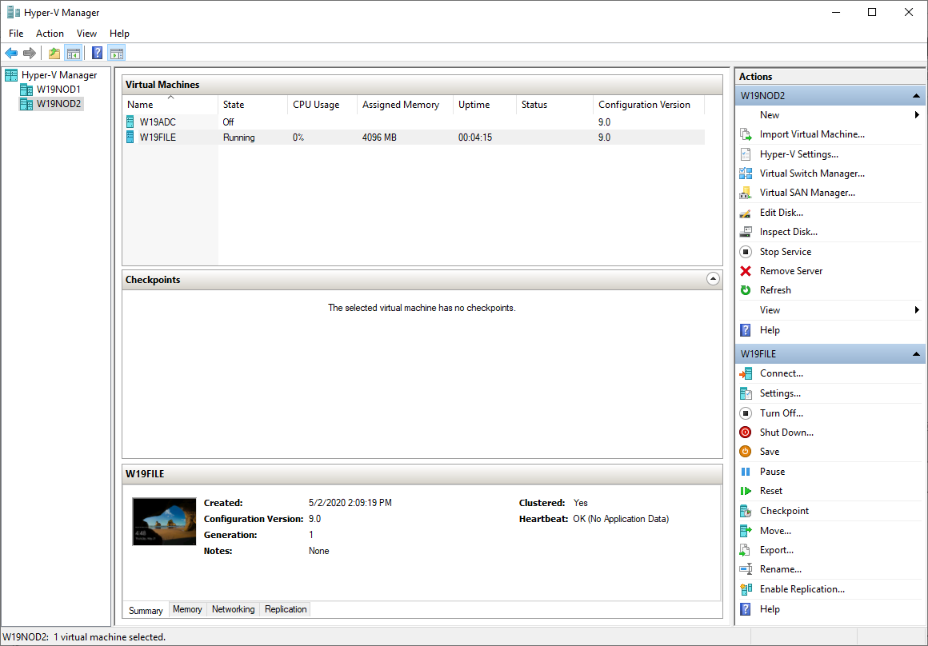
Task: Click the blue Pause icon
Action: tap(746, 472)
